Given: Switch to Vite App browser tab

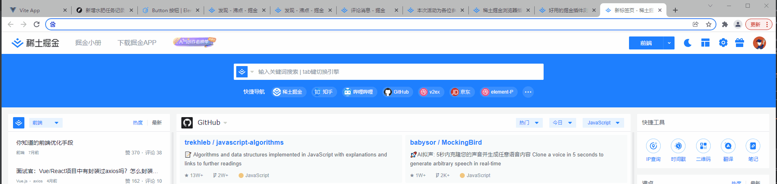Looking at the screenshot, I should (x=36, y=10).
